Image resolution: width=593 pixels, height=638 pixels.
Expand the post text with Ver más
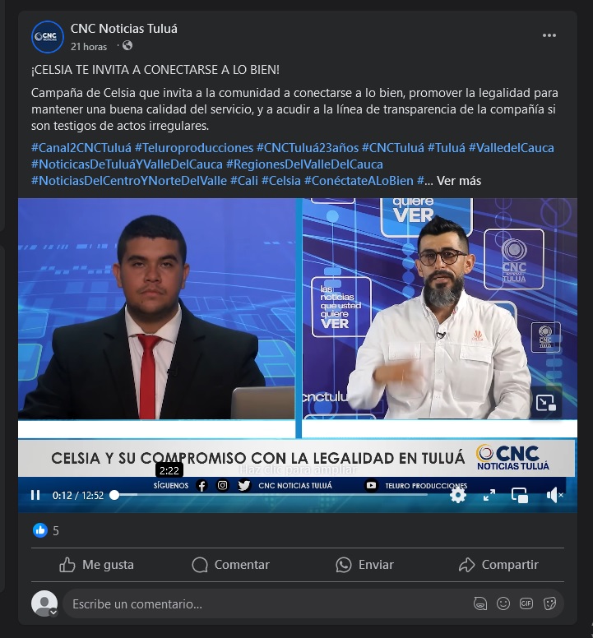pos(459,181)
